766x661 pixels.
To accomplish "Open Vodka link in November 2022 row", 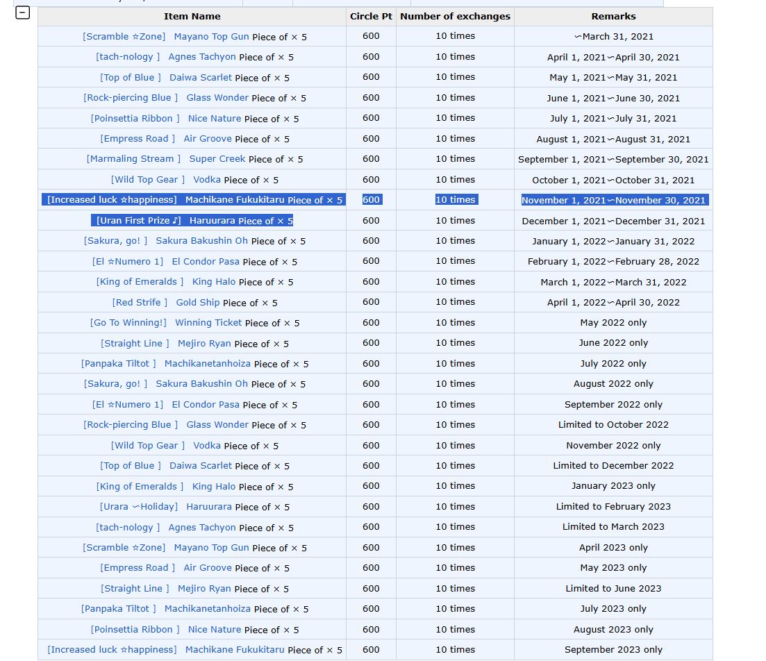I will [207, 446].
